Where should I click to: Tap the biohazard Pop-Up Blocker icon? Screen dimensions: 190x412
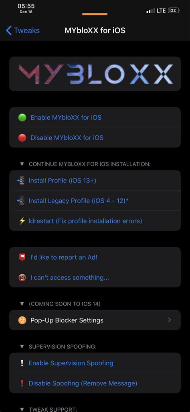pyautogui.click(x=22, y=320)
